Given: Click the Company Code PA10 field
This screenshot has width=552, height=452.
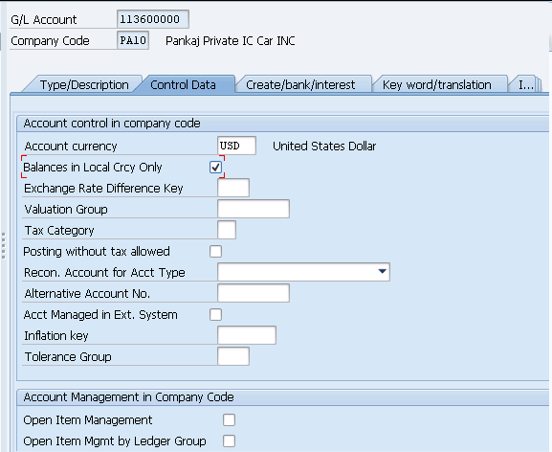Looking at the screenshot, I should [133, 40].
